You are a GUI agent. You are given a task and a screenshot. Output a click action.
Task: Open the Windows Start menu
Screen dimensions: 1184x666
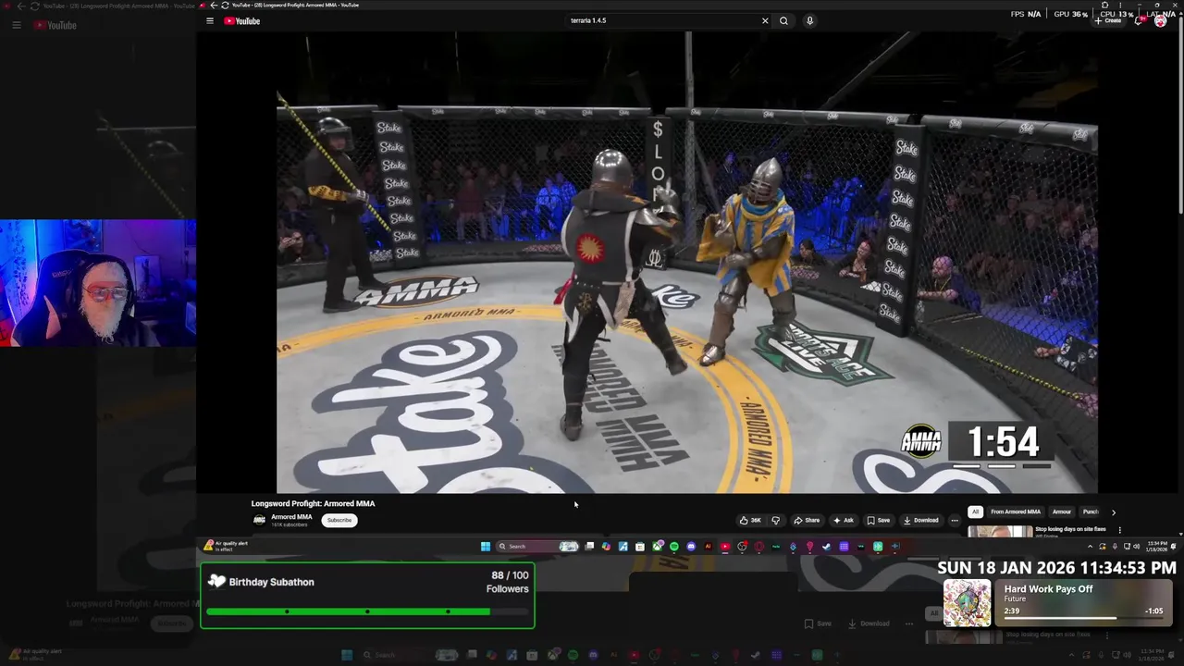click(x=486, y=546)
